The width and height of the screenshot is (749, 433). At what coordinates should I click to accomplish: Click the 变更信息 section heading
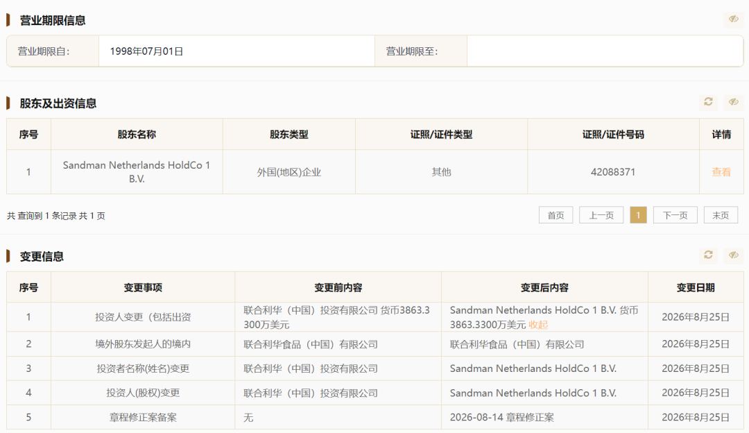pos(42,256)
